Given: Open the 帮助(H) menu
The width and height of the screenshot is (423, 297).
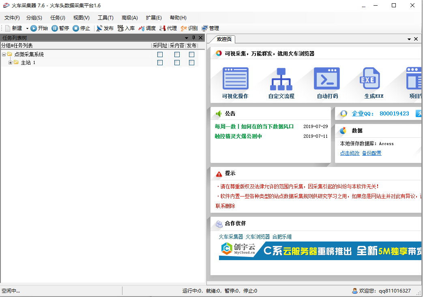Looking at the screenshot, I should [x=178, y=18].
